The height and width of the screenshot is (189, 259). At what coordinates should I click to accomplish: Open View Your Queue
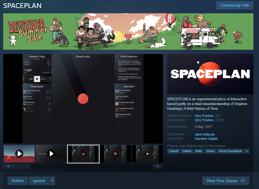(x=226, y=181)
